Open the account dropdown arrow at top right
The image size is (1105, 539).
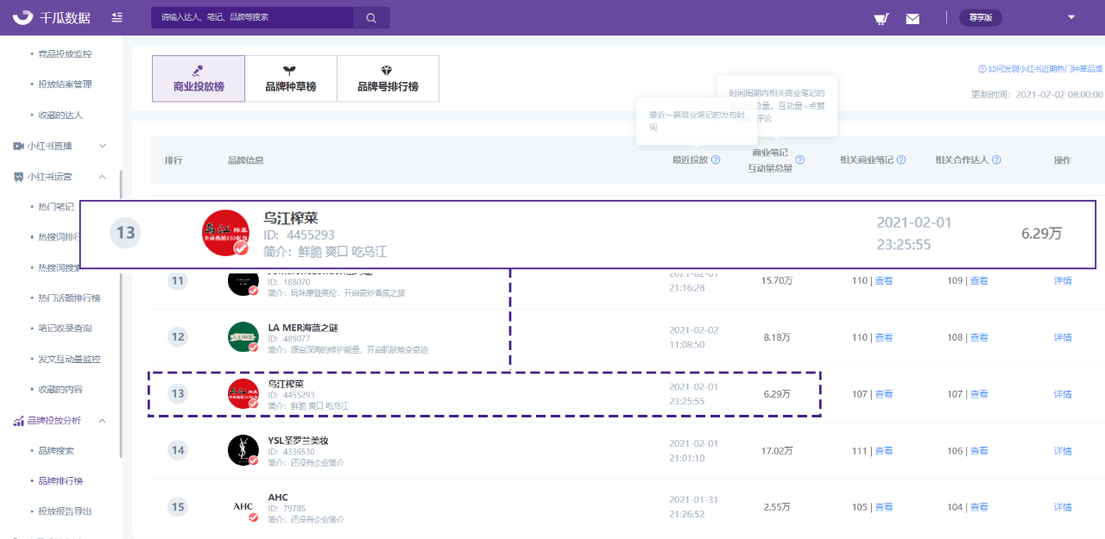point(1071,17)
